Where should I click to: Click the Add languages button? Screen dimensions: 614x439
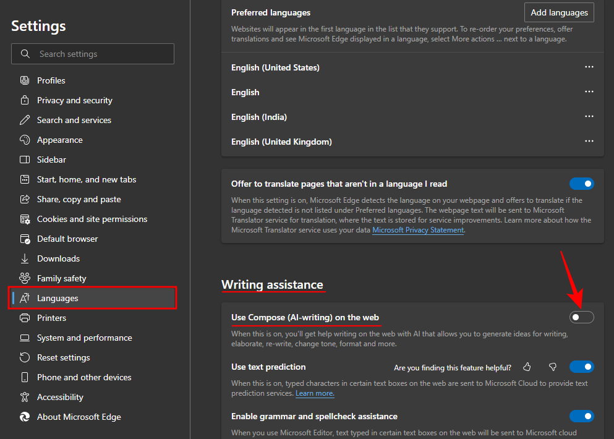click(x=559, y=12)
